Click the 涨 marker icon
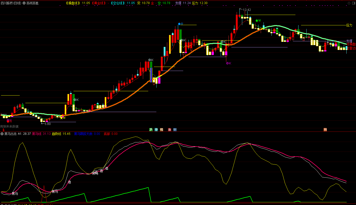356x205 pixels. (170, 129)
